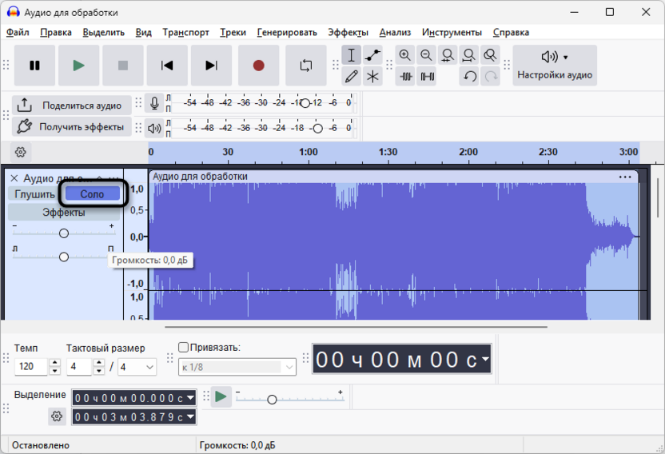This screenshot has width=665, height=454.
Task: Toggle the Loop playback button
Action: (x=306, y=66)
